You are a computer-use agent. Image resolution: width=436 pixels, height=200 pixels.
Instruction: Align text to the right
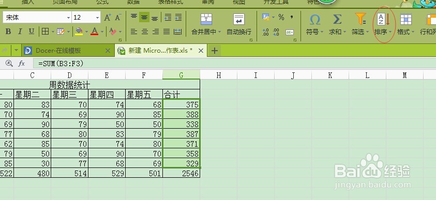pyautogui.click(x=156, y=32)
